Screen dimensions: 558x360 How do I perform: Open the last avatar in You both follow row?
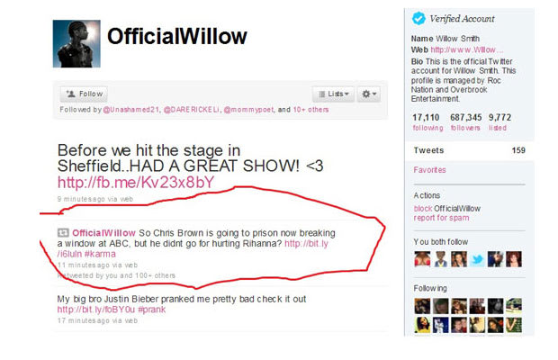(x=514, y=259)
